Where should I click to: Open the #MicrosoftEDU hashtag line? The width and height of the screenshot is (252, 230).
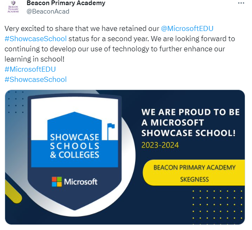point(30,69)
